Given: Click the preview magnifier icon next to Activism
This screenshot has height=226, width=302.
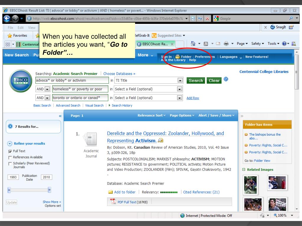Looking at the screenshot, I should point(160,140).
